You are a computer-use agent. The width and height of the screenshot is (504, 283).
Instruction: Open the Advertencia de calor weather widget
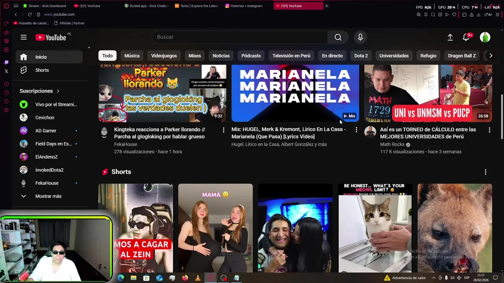pyautogui.click(x=405, y=278)
